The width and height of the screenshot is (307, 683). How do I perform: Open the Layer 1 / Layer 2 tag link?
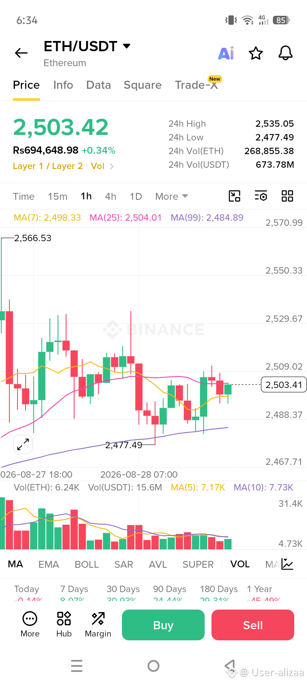coord(48,166)
